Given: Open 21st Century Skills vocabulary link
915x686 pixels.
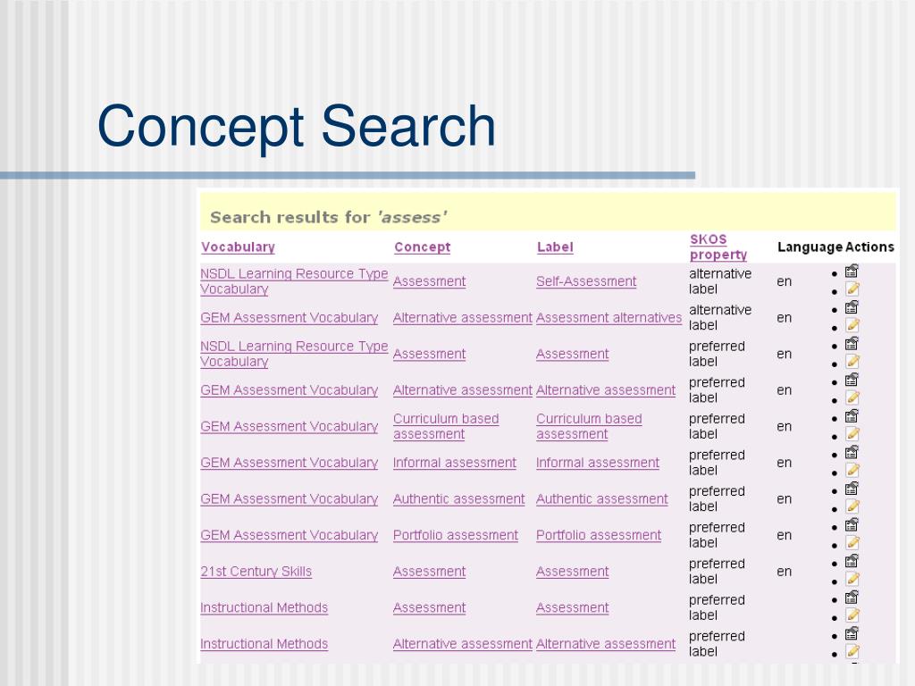Looking at the screenshot, I should [256, 571].
